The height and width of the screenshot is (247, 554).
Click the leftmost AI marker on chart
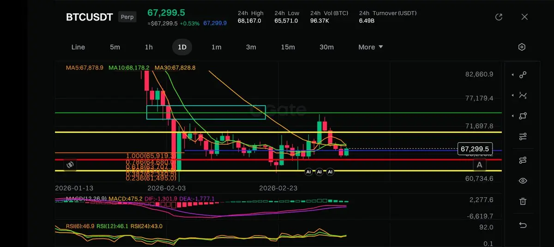click(x=308, y=172)
